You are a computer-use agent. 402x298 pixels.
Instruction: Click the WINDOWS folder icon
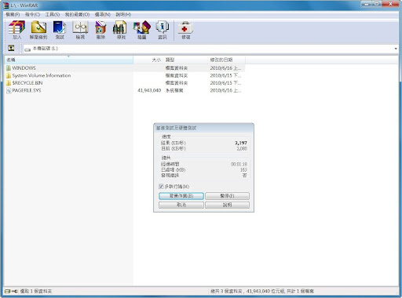click(x=9, y=68)
